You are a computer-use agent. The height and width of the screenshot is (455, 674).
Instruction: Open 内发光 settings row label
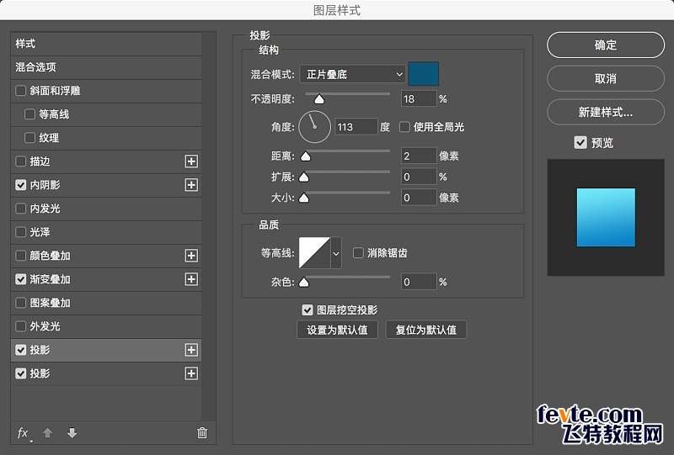pyautogui.click(x=45, y=209)
